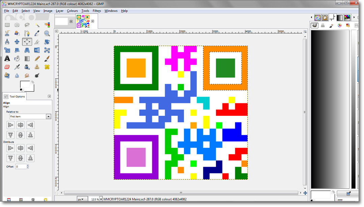Pick the Smudge finger tool
364x207 pixels.
[x=27, y=75]
